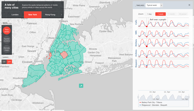Screen dimensions: 194x111
Task: Click the right handle of timeline range slider
Action: click(189, 97)
